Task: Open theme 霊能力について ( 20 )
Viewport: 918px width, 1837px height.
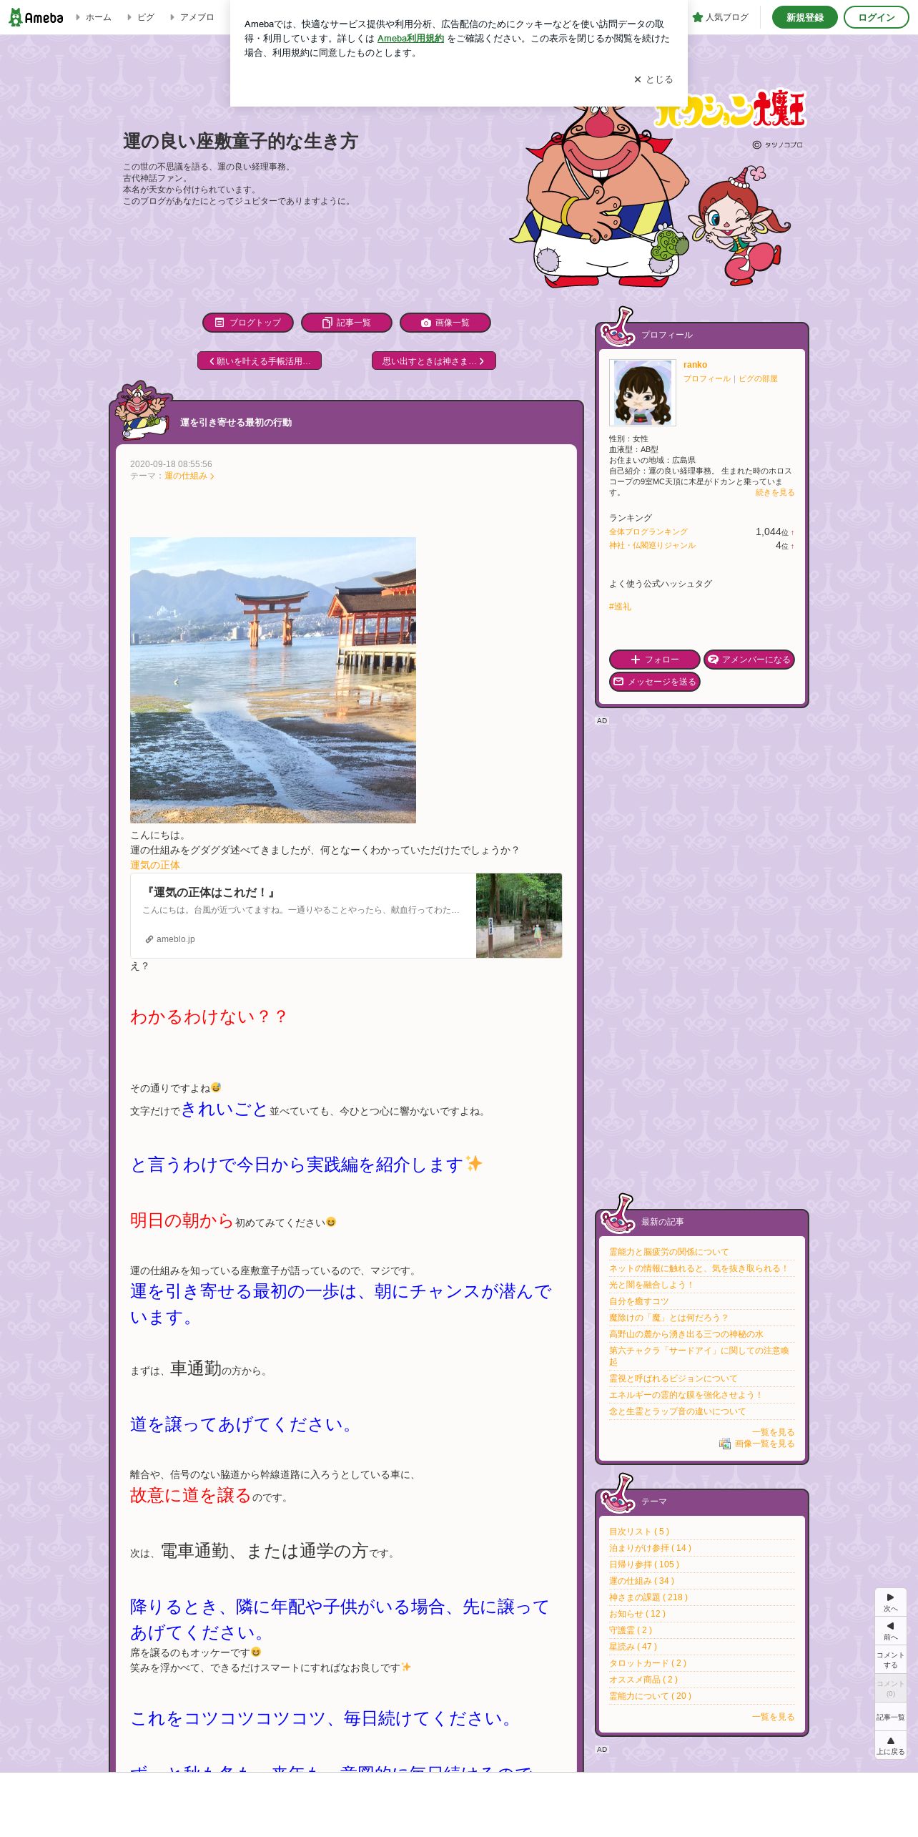Action: point(651,1696)
